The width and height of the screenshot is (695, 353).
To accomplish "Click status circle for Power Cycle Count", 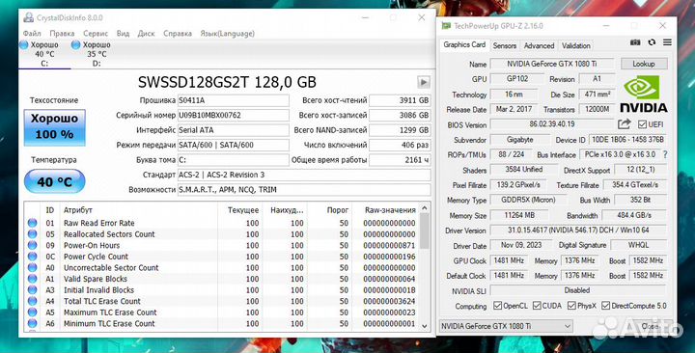I will (x=32, y=257).
